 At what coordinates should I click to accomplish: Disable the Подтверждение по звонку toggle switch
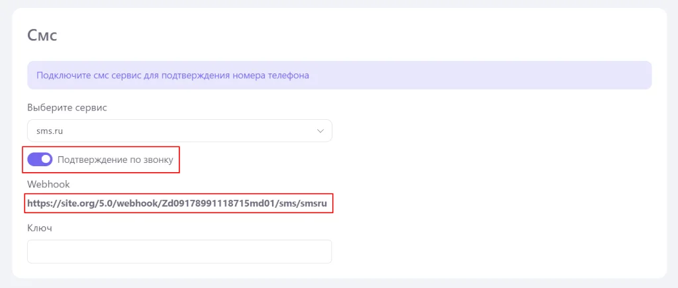tap(40, 160)
